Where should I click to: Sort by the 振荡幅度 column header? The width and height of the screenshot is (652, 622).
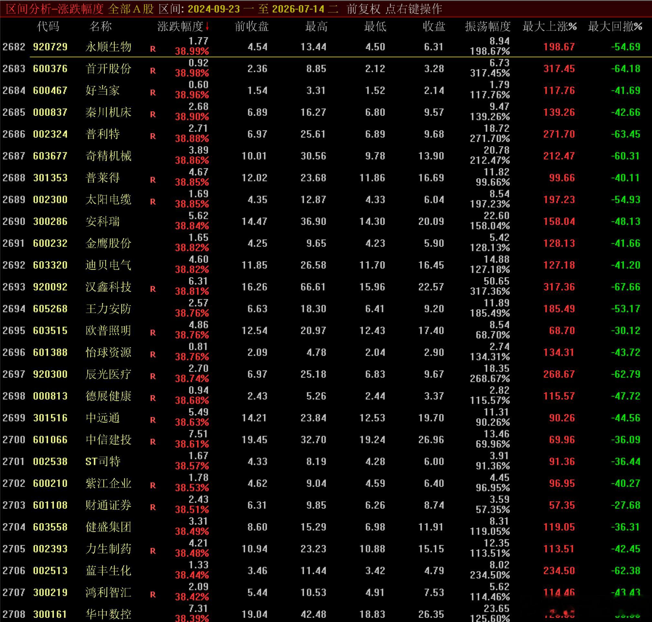(x=488, y=27)
